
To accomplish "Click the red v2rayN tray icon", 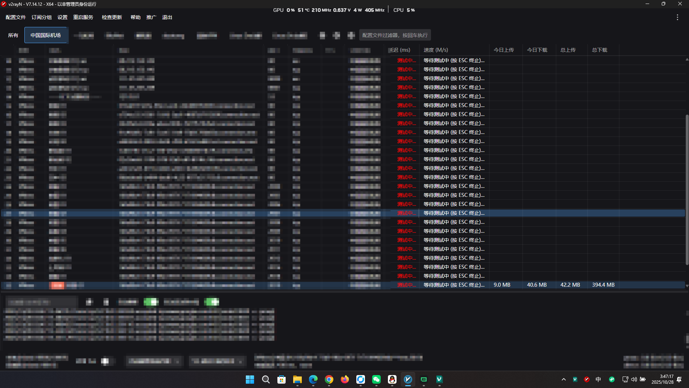I will tap(587, 379).
